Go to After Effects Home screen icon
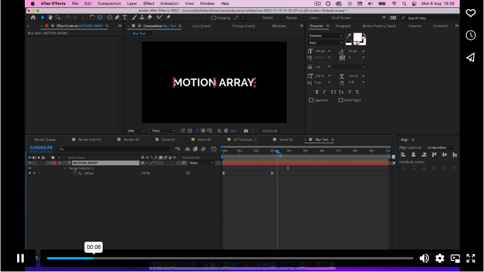Screen dimensions: 484x272 (33, 18)
